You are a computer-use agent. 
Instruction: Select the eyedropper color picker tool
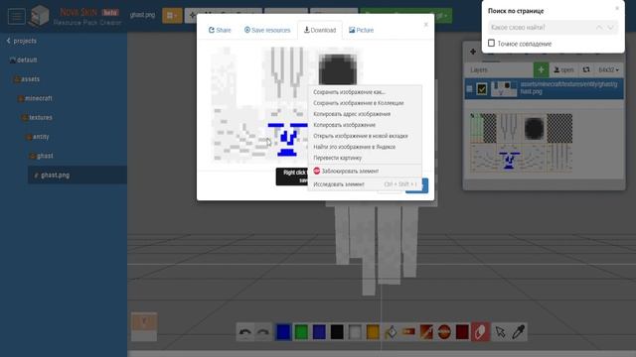pos(518,332)
